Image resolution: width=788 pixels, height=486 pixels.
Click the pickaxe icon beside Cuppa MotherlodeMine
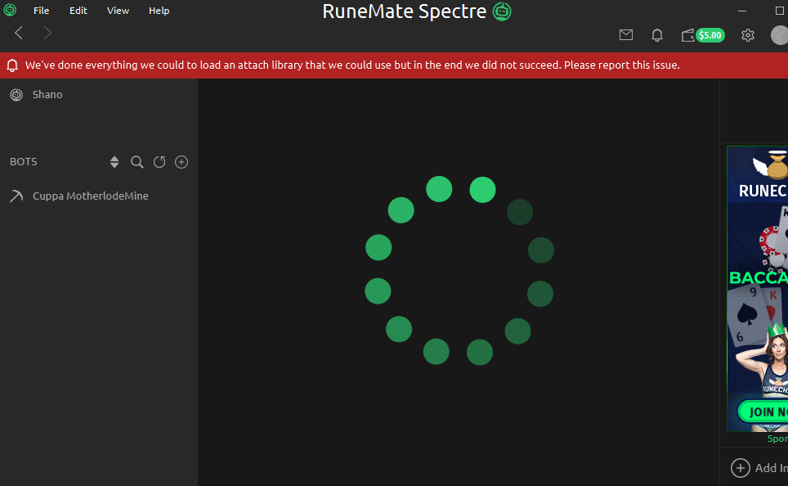(x=16, y=196)
